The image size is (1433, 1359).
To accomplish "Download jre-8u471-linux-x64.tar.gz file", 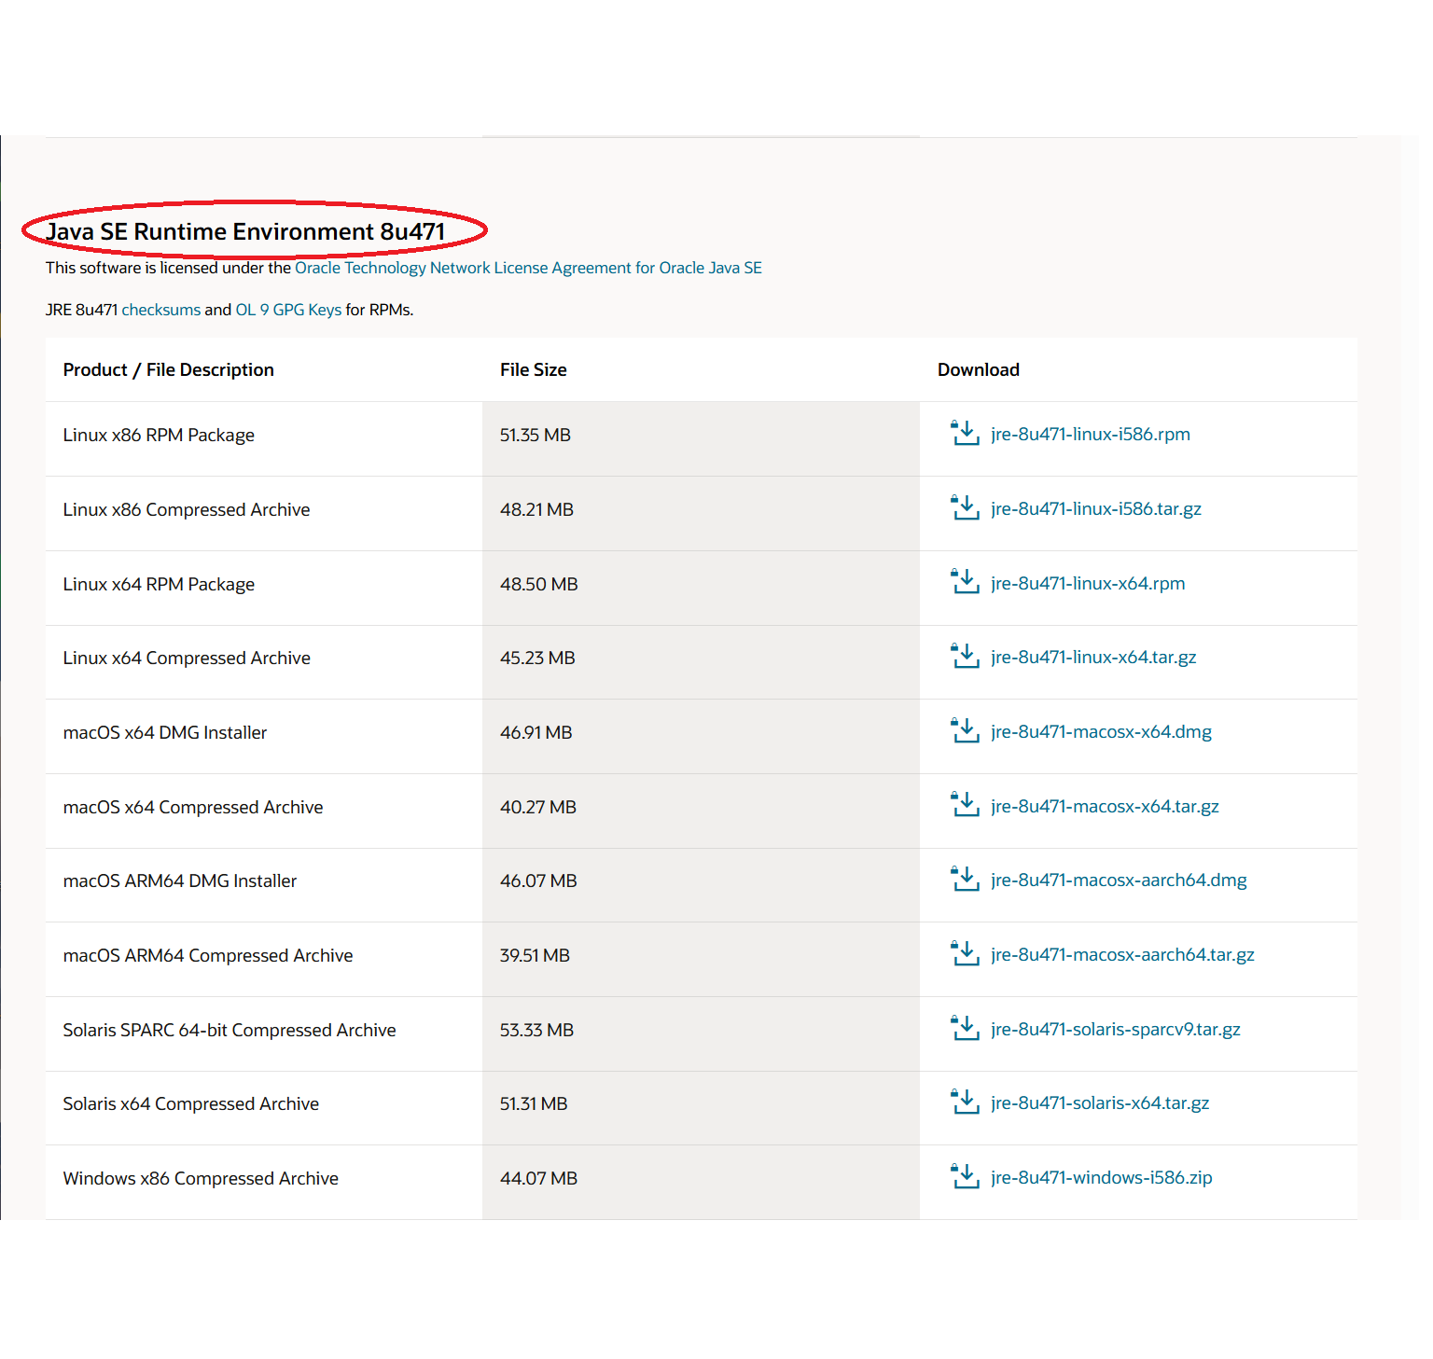I will (1092, 658).
